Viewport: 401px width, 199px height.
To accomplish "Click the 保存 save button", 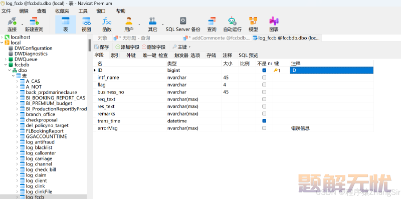I will point(102,47).
